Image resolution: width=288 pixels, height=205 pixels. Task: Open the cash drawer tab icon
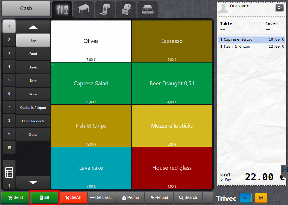click(x=148, y=9)
